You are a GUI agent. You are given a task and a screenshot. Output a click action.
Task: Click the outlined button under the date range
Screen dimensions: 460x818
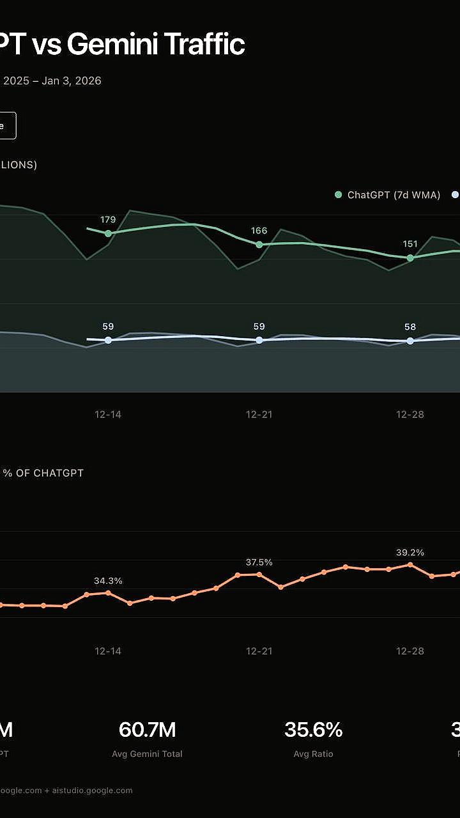[x=6, y=126]
